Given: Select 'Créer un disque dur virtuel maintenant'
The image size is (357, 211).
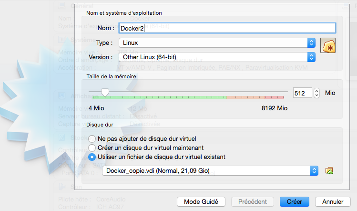Looking at the screenshot, I should point(92,148).
